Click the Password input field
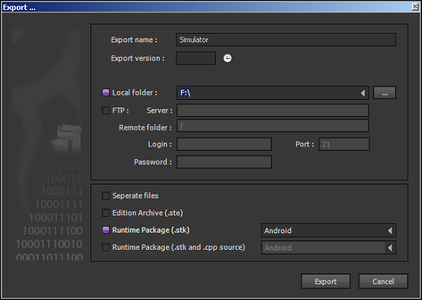This screenshot has height=300, width=422. click(x=224, y=162)
